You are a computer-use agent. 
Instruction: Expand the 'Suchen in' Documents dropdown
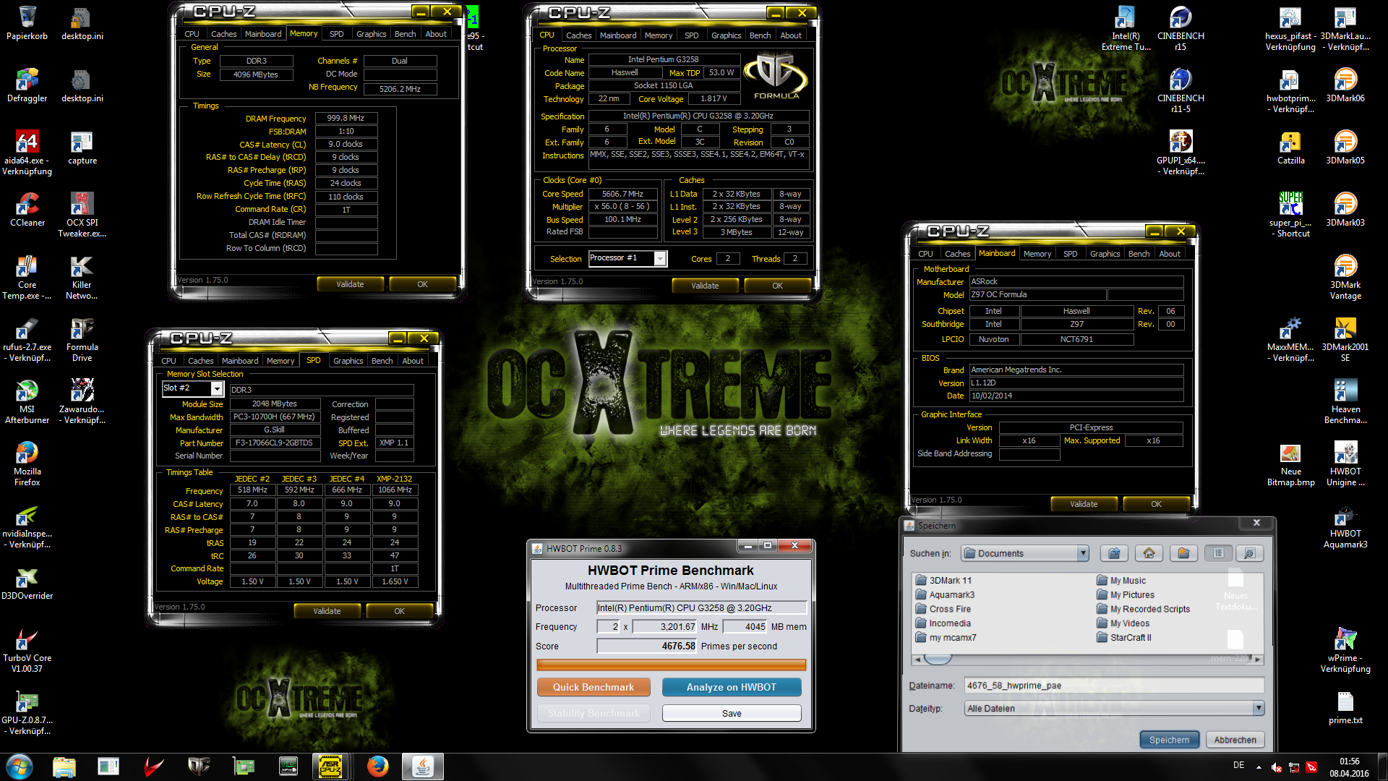pos(1082,553)
